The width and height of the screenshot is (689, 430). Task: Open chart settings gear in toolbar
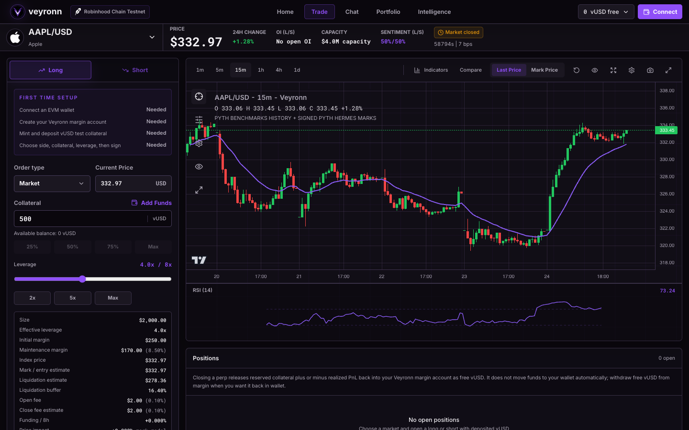(632, 70)
